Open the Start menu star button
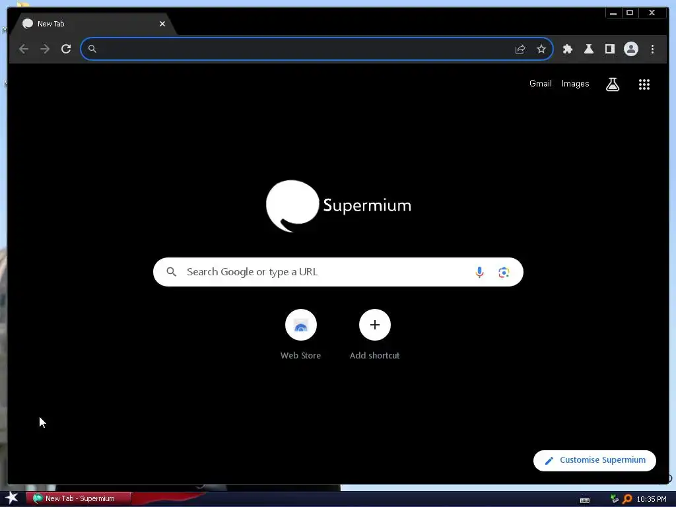 tap(11, 498)
